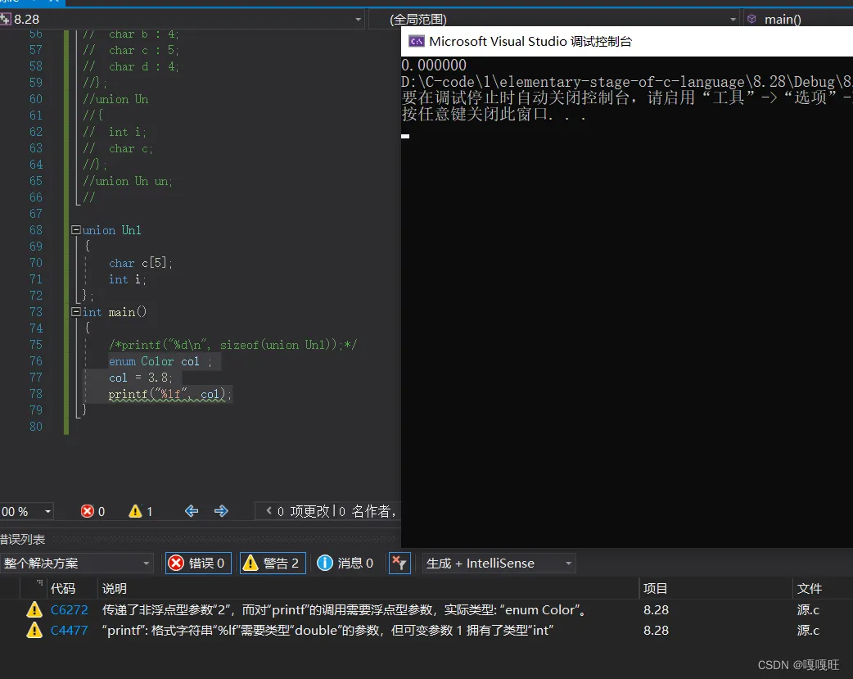Viewport: 853px width, 679px height.
Task: Click the debug console window icon
Action: pyautogui.click(x=417, y=42)
